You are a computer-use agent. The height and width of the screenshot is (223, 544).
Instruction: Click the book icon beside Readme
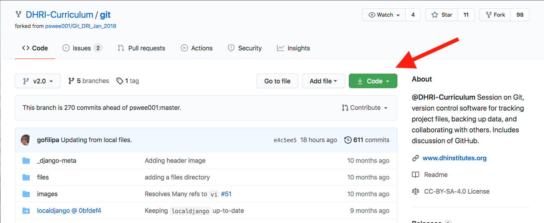[416, 175]
